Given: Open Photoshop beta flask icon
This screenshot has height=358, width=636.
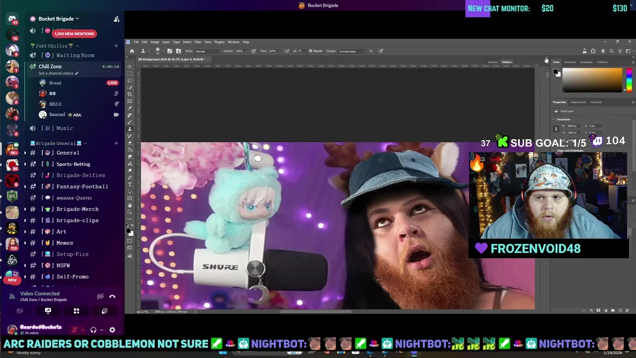Looking at the screenshot, I should 584,51.
